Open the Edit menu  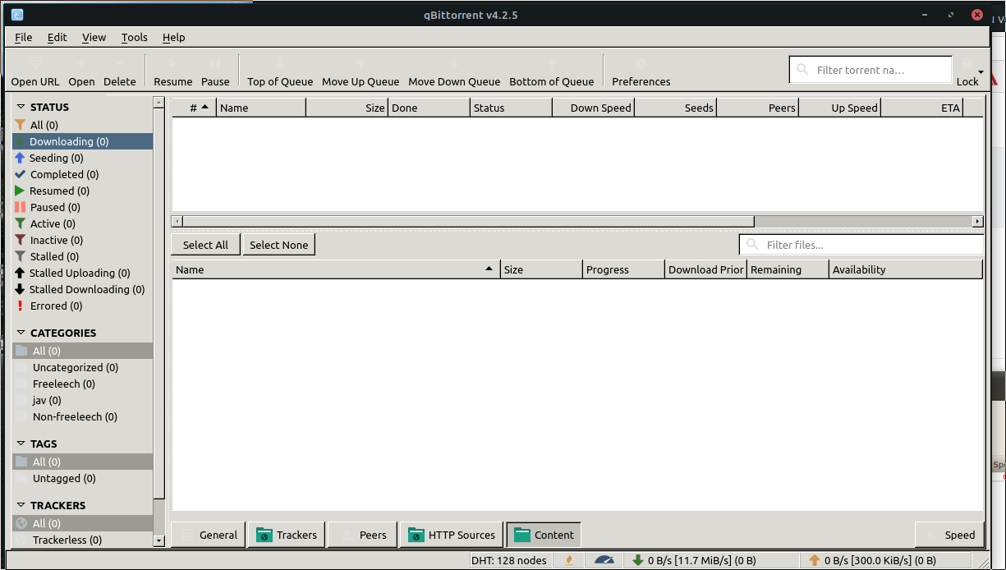tap(57, 37)
